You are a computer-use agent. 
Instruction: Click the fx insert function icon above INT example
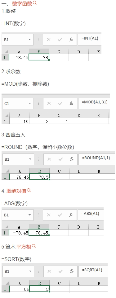(71, 40)
